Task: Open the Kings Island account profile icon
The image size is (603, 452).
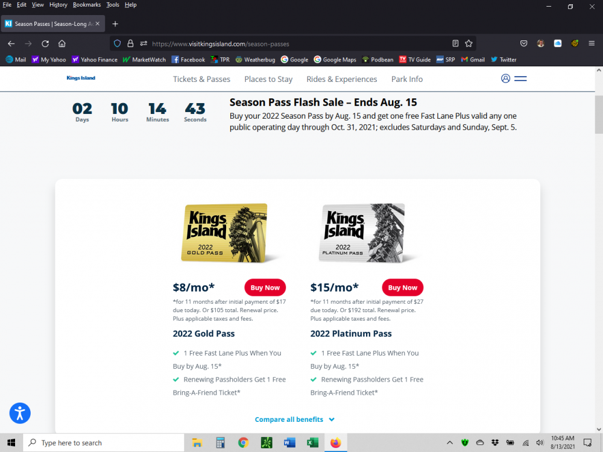Action: 505,78
